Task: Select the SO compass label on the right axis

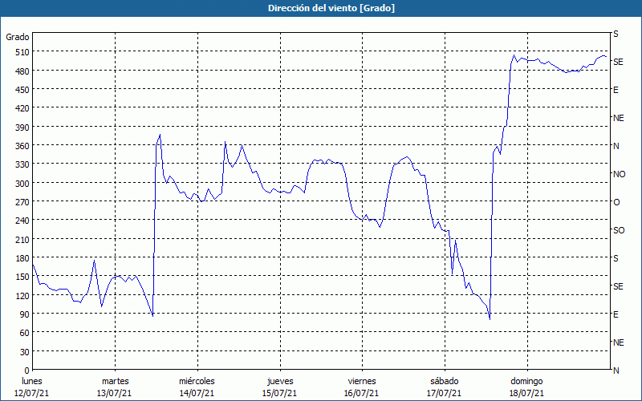Action: pyautogui.click(x=619, y=231)
